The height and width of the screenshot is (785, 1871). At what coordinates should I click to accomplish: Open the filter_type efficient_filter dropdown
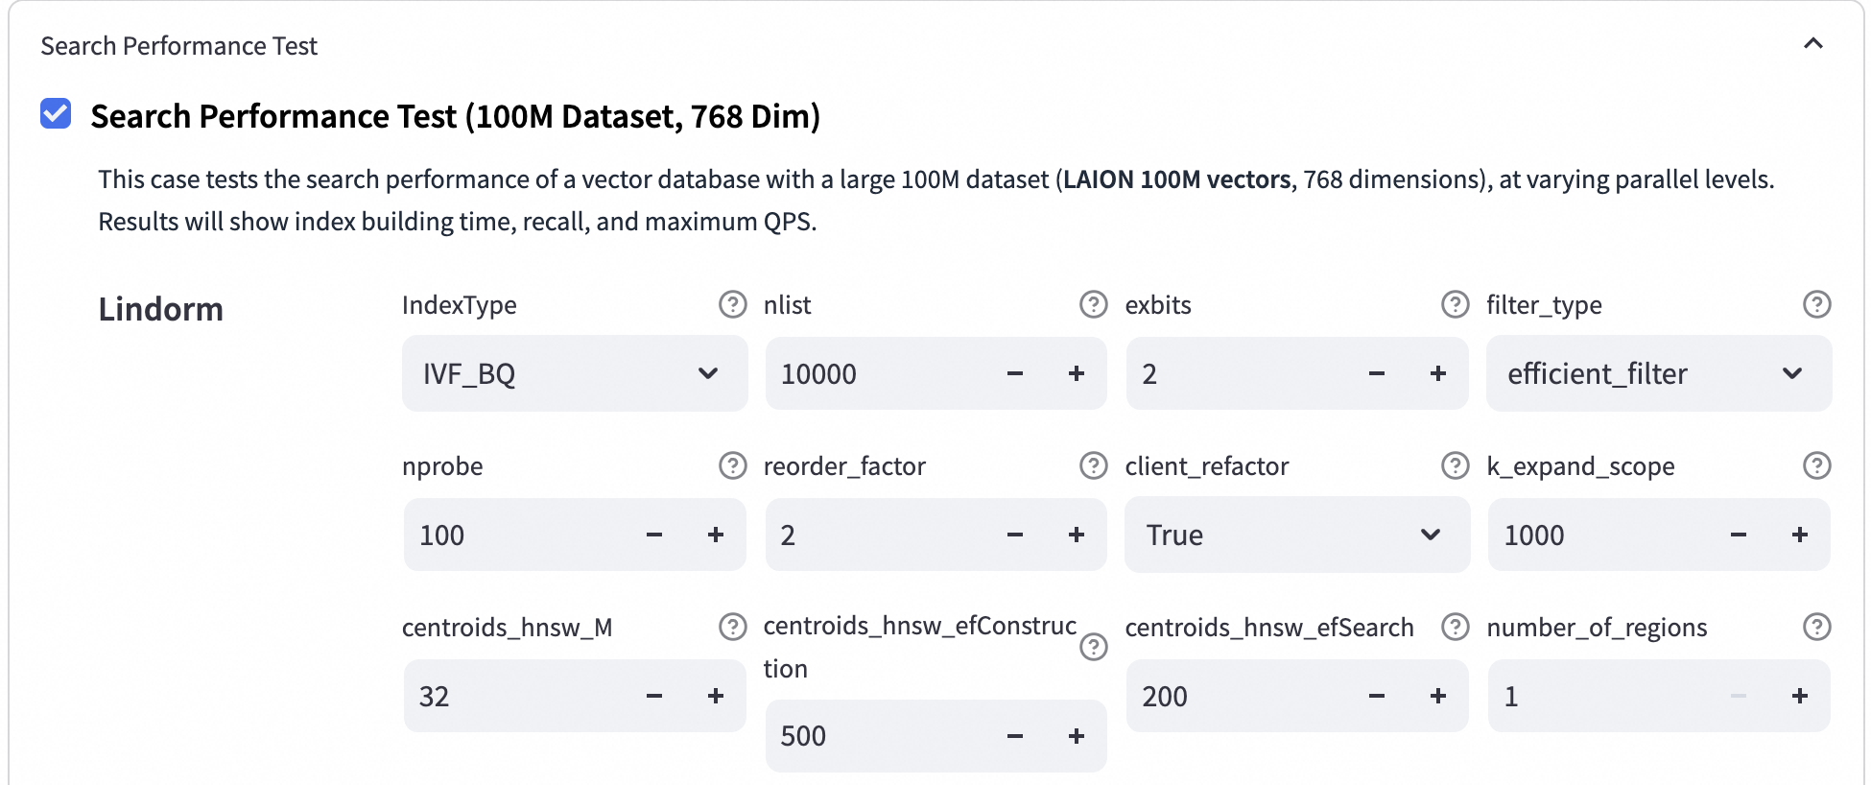click(1658, 373)
